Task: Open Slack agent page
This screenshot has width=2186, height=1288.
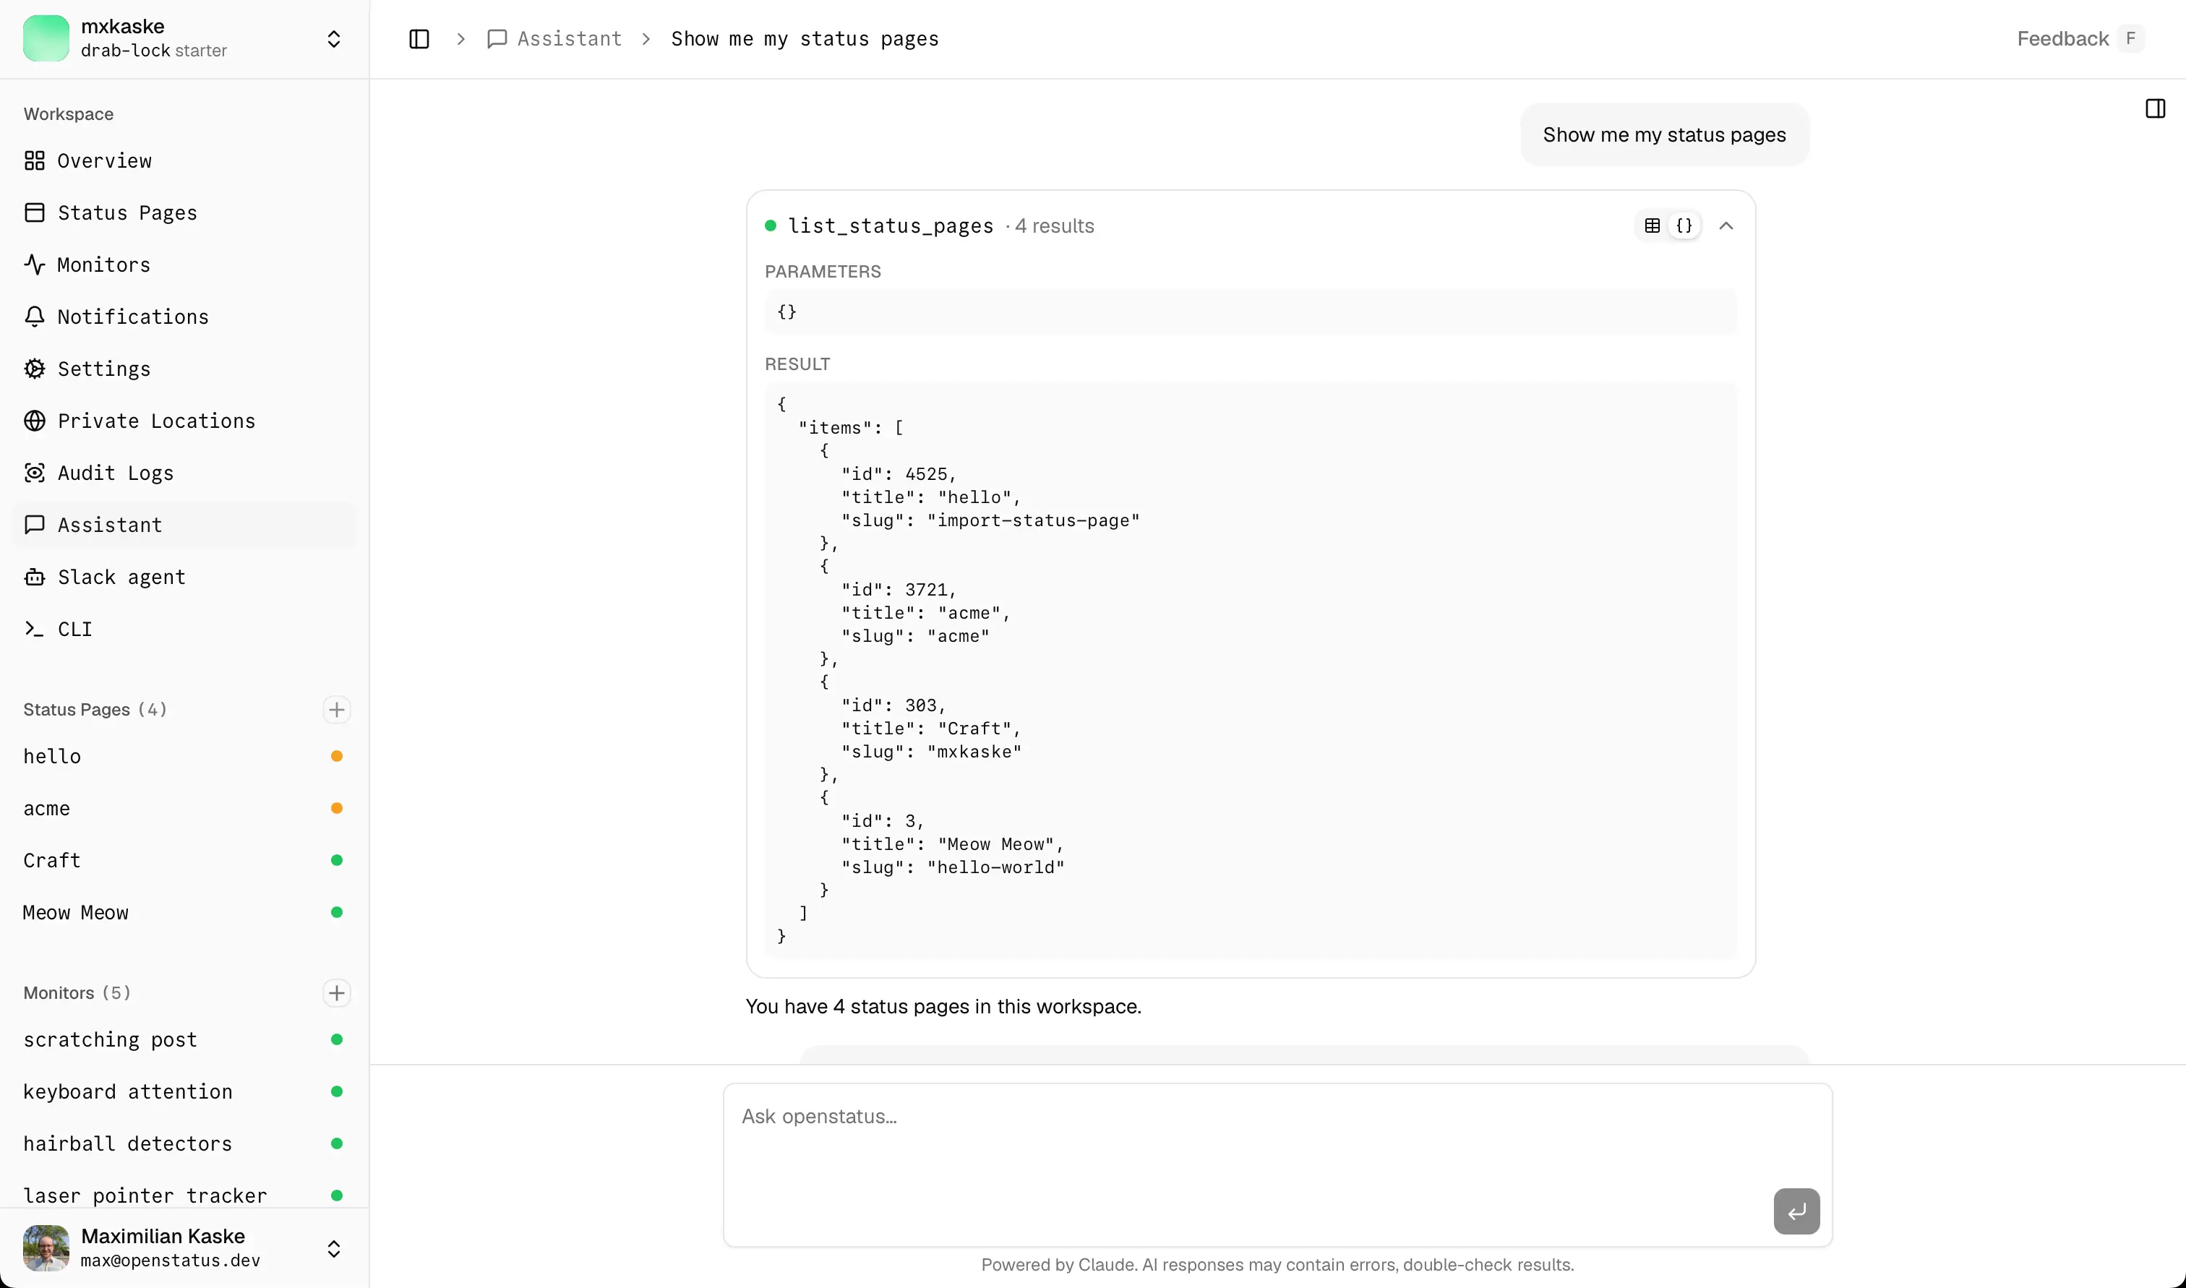Action: click(x=184, y=578)
